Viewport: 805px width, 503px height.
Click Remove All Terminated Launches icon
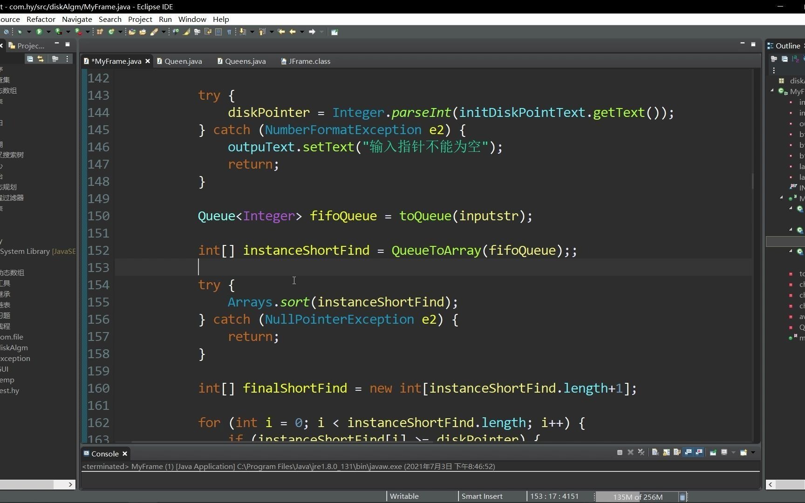641,452
